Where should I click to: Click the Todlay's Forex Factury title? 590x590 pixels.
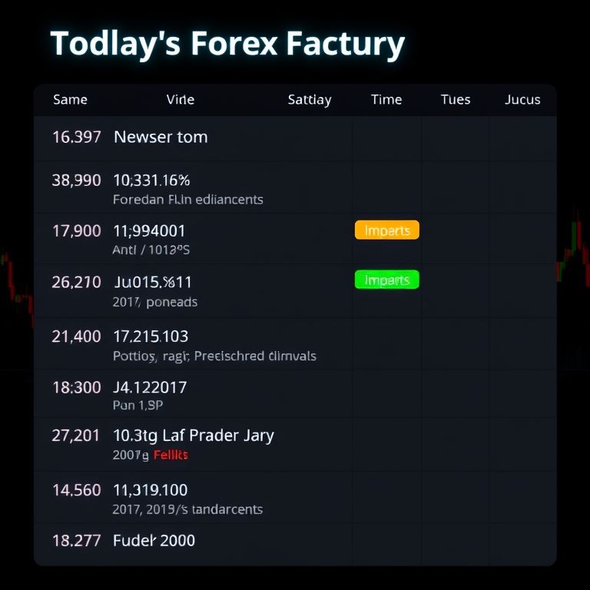pos(227,45)
